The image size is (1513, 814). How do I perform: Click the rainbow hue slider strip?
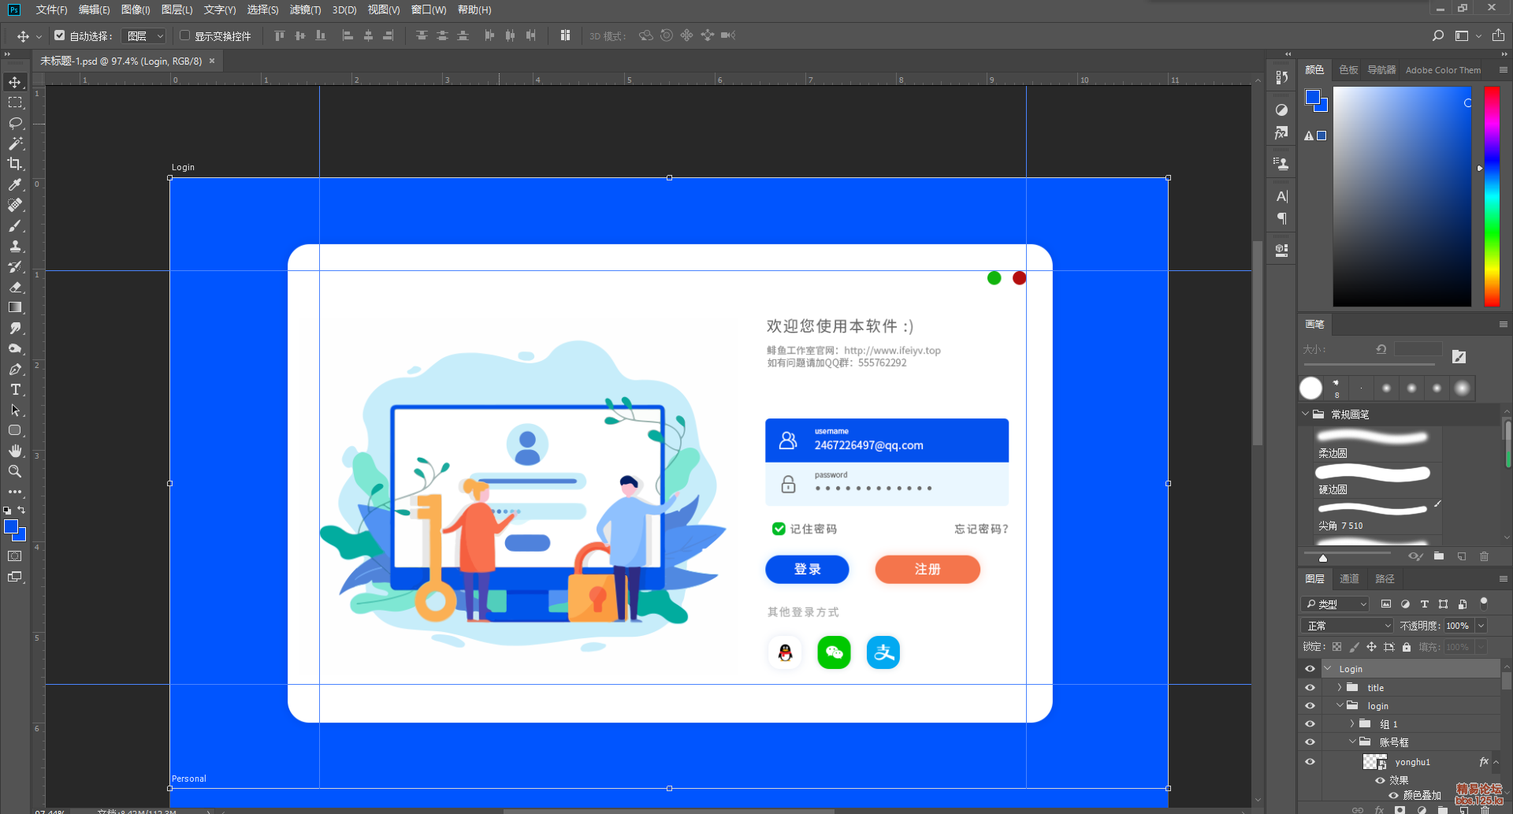pyautogui.click(x=1492, y=196)
